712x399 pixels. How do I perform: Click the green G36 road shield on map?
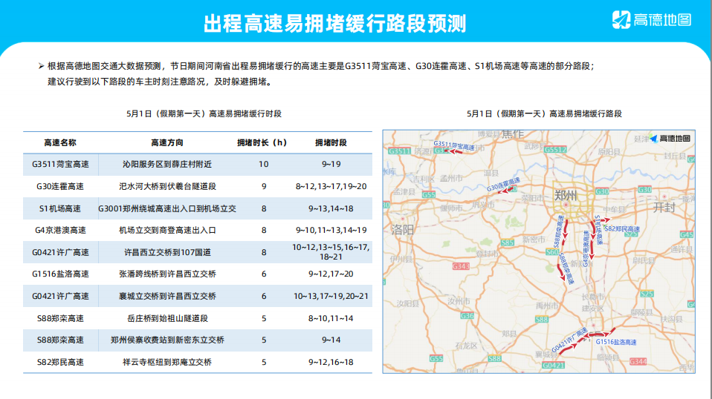(x=467, y=316)
